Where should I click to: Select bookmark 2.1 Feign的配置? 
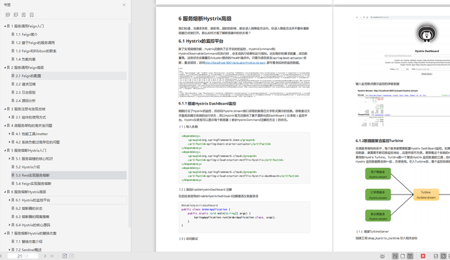coord(69,76)
